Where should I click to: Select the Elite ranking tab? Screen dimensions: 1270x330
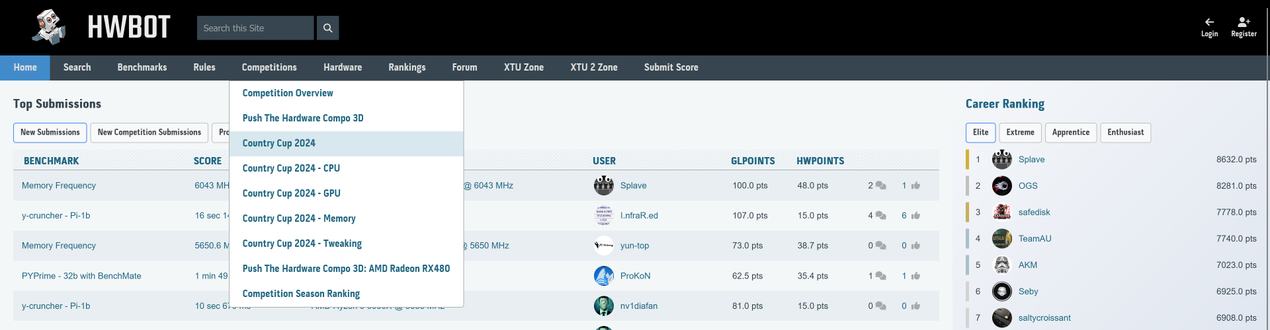(x=981, y=133)
